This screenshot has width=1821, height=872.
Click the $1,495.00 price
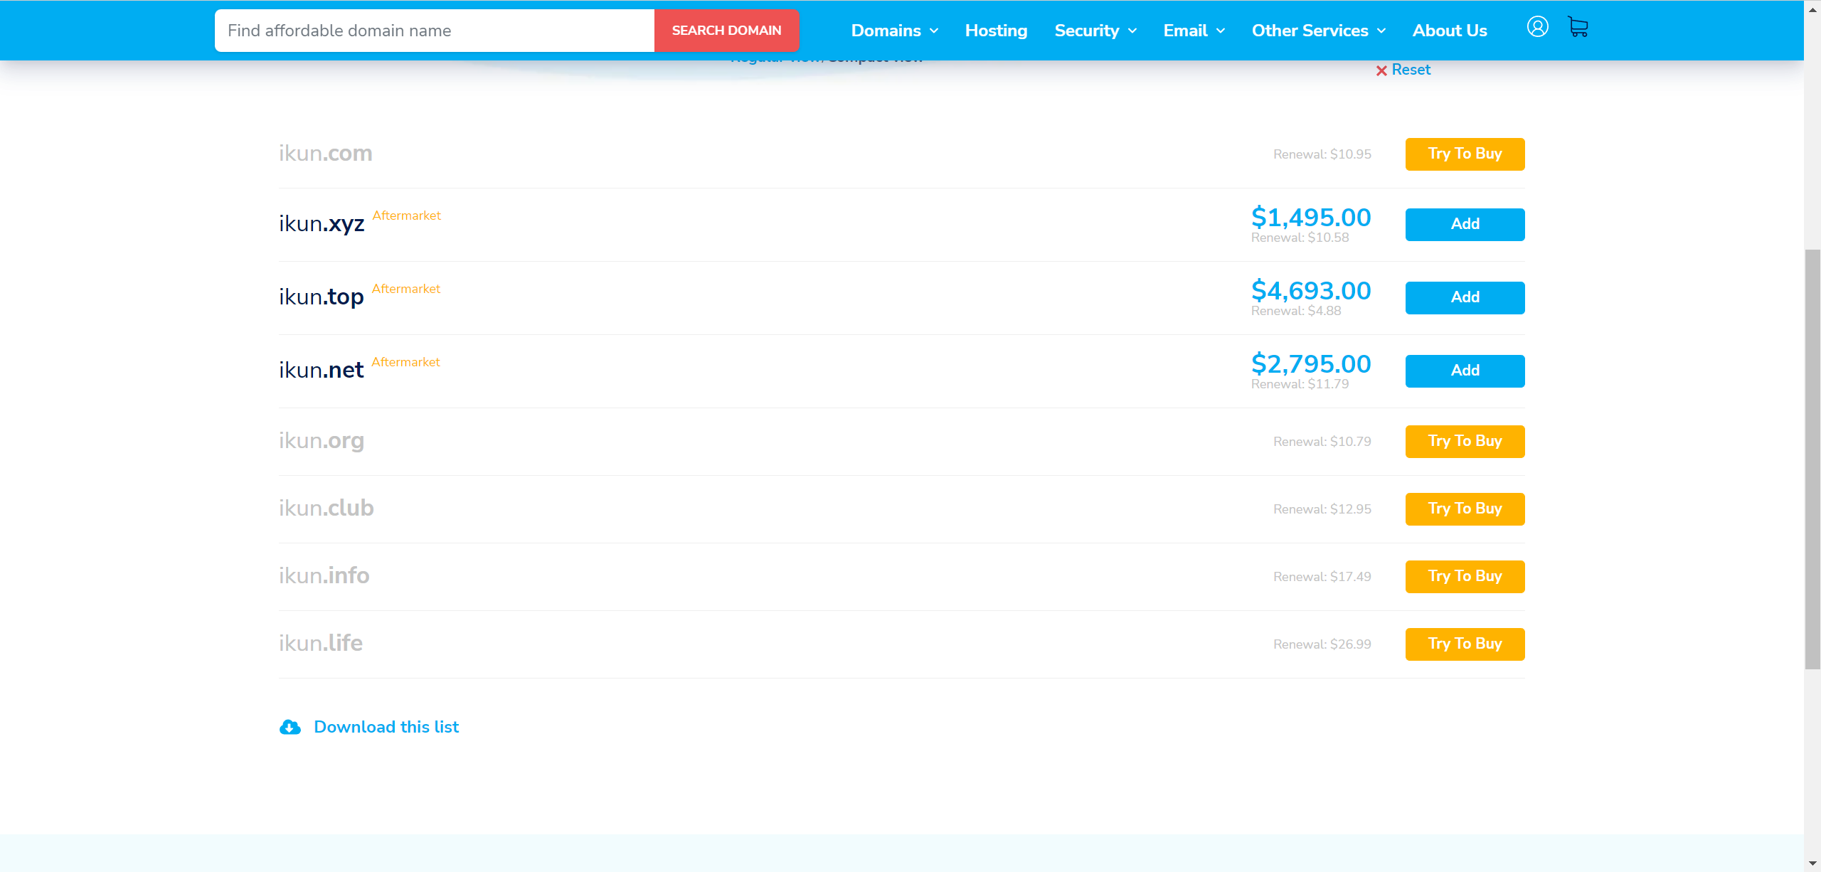click(x=1311, y=217)
